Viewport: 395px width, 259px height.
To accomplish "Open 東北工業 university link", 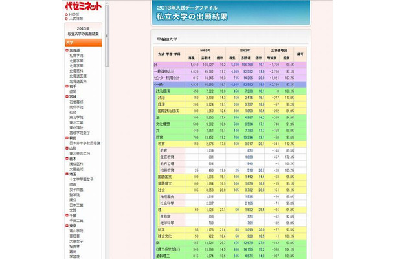I will point(76,122).
